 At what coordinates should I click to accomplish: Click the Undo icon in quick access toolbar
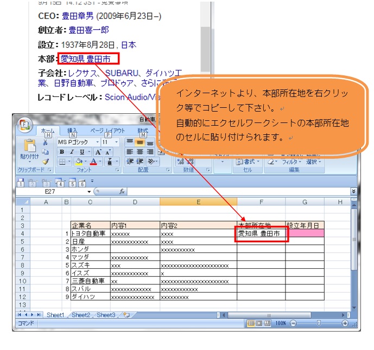(x=32, y=183)
